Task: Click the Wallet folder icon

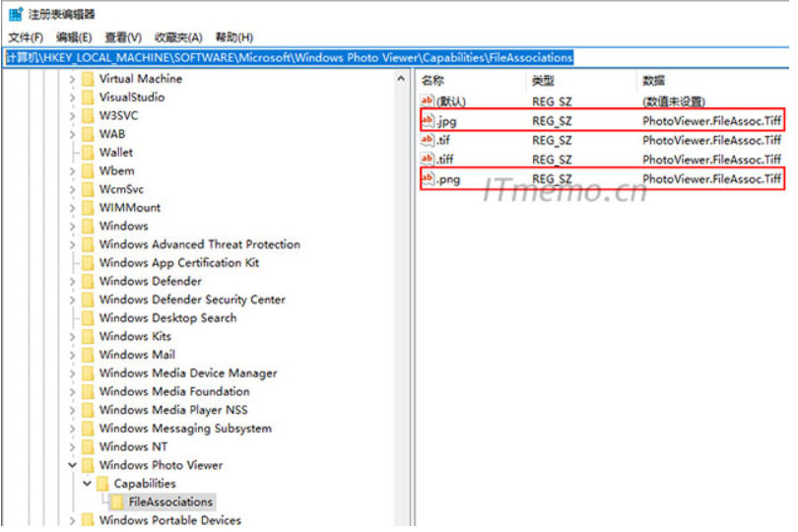Action: click(88, 153)
